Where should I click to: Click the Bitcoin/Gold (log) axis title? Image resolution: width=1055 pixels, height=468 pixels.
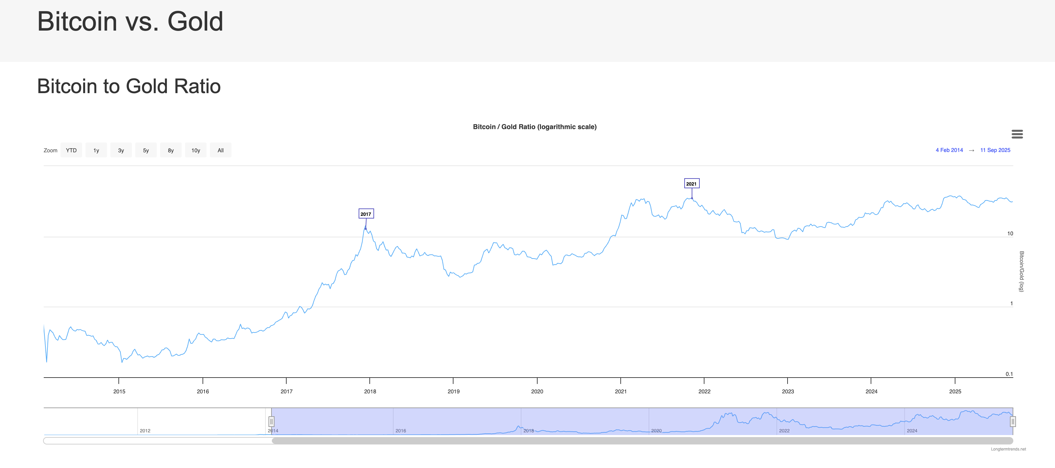(x=1021, y=271)
